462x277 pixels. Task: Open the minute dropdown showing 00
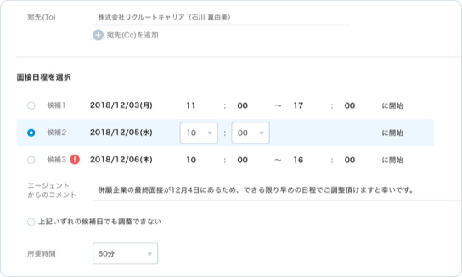[250, 133]
